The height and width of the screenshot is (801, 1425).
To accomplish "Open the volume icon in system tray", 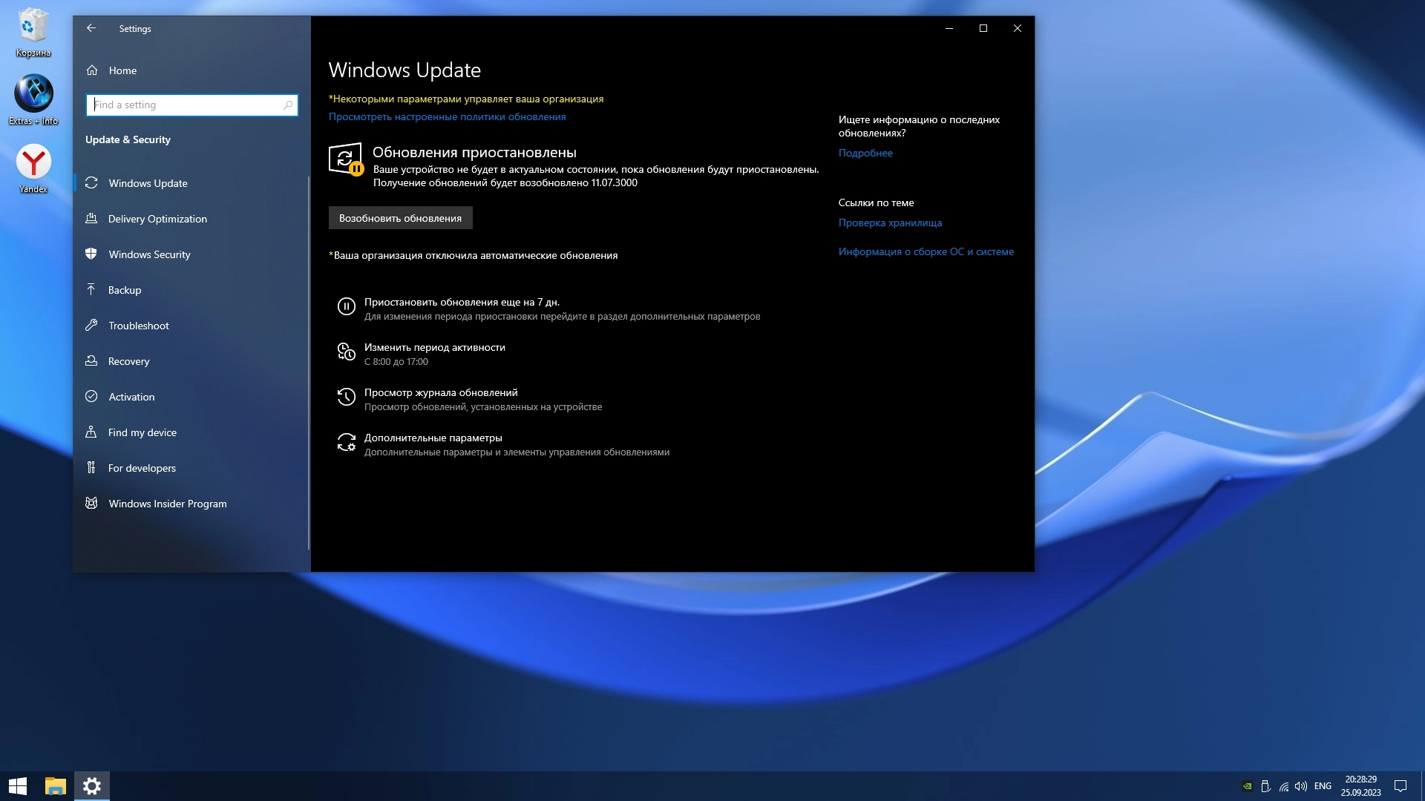I will click(1300, 786).
